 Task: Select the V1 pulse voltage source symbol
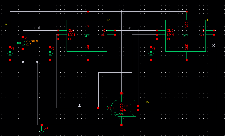23,43
